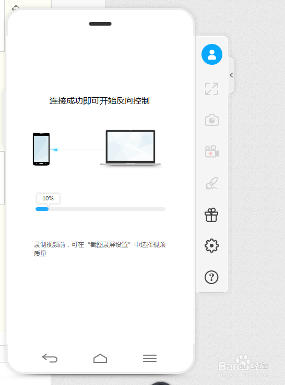Click the laptop illustration image
The image size is (285, 385).
click(130, 148)
